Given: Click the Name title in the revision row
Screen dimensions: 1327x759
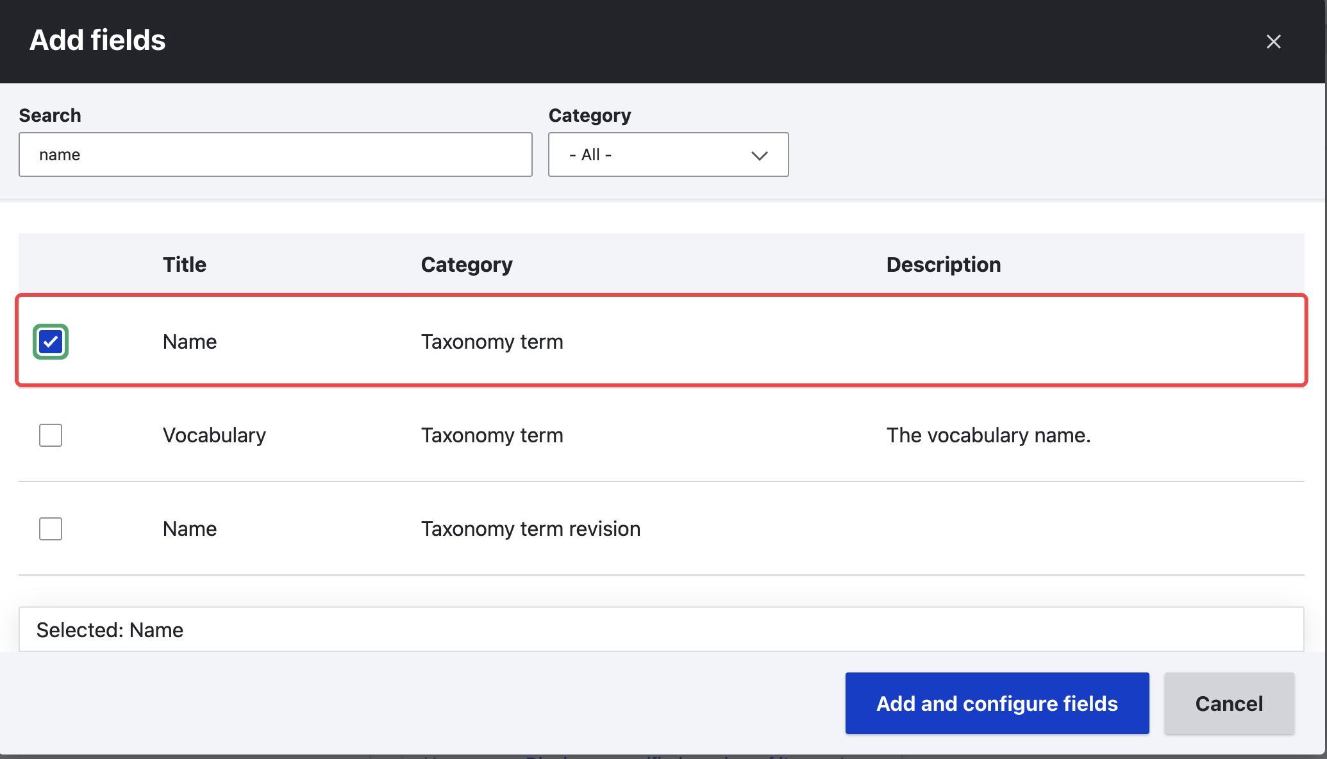Looking at the screenshot, I should 190,529.
